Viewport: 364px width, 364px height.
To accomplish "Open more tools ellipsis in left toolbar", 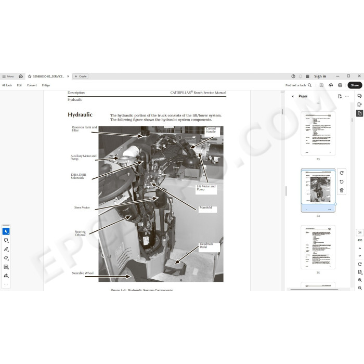I will (x=6, y=284).
